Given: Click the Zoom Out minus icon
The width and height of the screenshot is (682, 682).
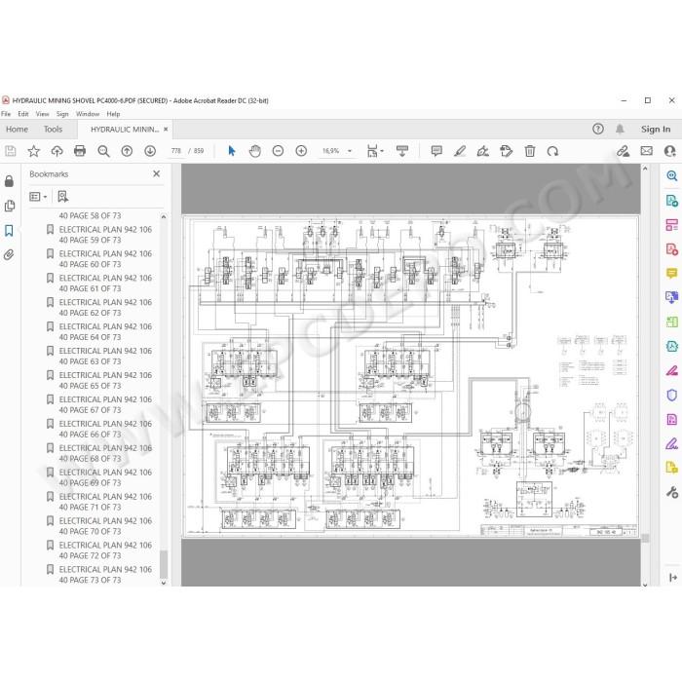Looking at the screenshot, I should (x=278, y=151).
